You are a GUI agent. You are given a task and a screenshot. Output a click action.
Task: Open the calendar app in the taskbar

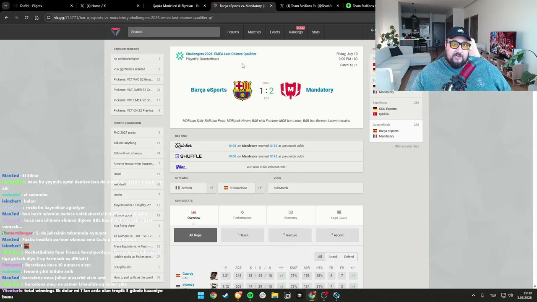[x=287, y=296]
